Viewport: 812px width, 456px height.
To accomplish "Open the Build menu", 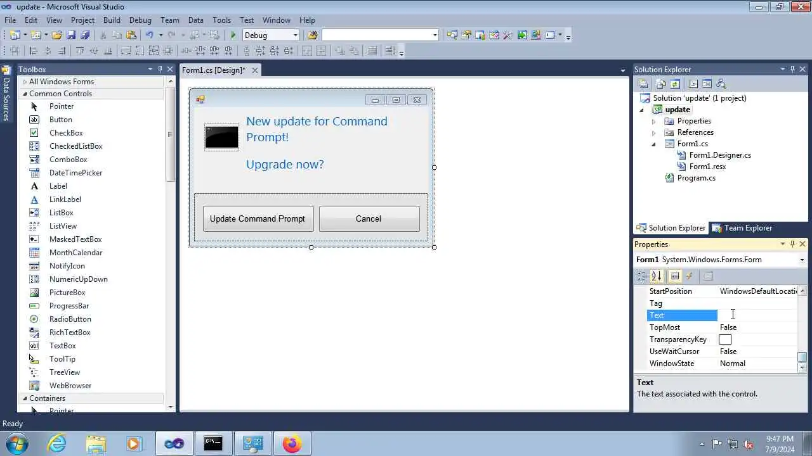I will (x=112, y=20).
